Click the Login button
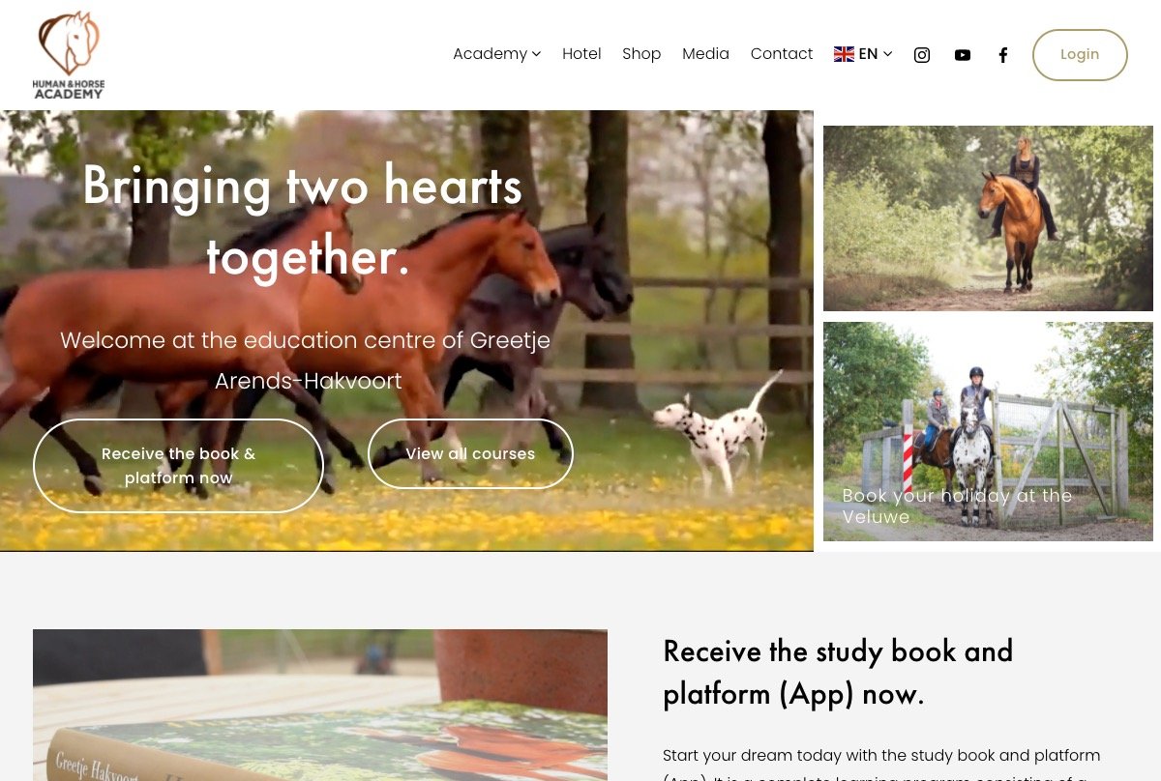This screenshot has height=781, width=1161. 1080,55
